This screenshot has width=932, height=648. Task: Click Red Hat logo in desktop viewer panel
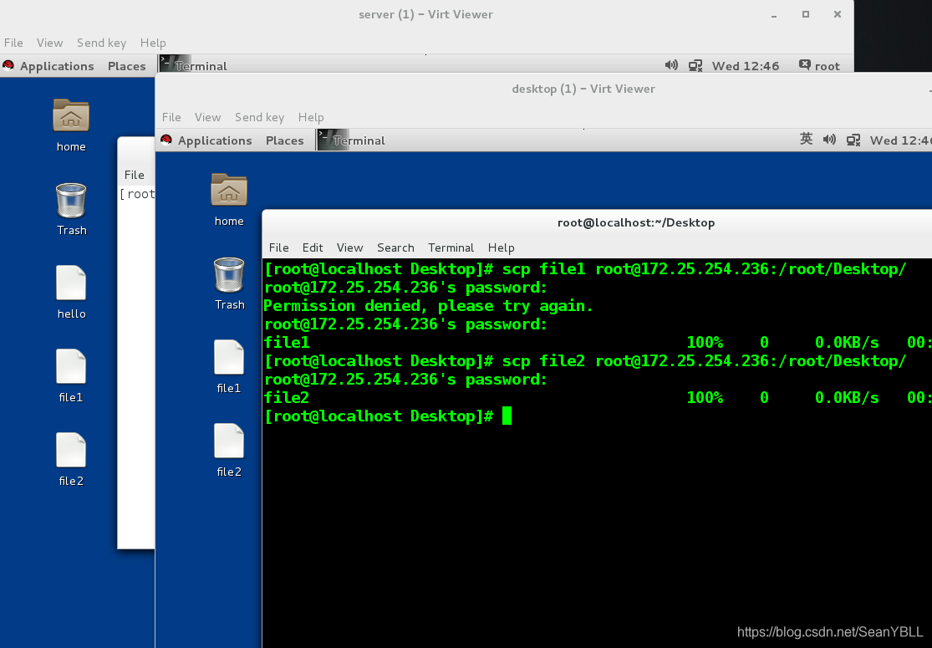coord(166,140)
